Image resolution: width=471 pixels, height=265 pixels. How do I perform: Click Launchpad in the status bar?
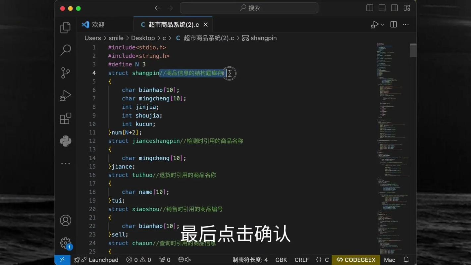pos(96,260)
